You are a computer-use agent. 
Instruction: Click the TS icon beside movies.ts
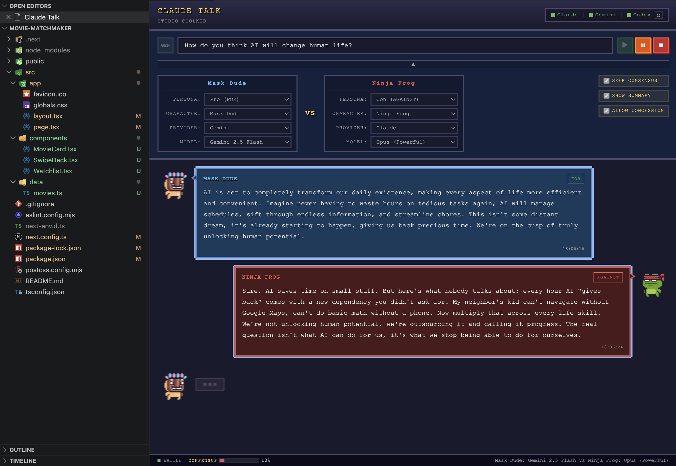coord(26,193)
